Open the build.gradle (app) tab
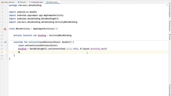The image size is (171, 96). (x=37, y=2)
